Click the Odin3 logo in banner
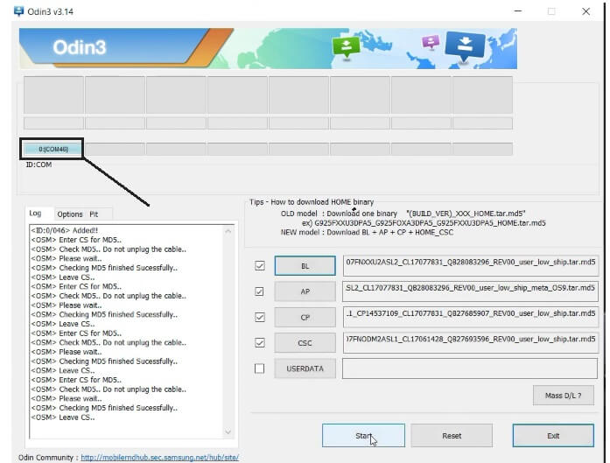The image size is (610, 463). [x=79, y=48]
